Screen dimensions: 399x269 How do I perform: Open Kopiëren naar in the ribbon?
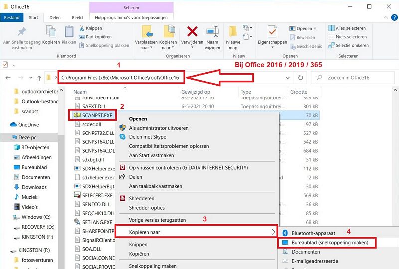(x=168, y=38)
